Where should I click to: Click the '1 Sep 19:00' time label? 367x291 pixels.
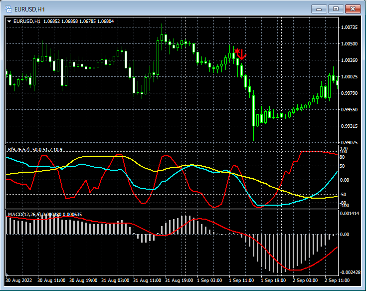coord(273,281)
